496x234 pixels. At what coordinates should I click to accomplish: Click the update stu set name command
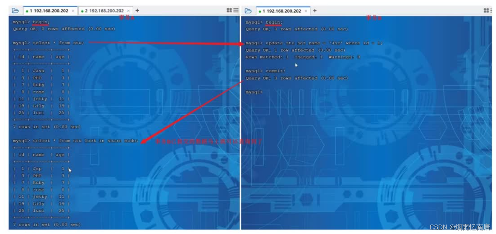[314, 43]
